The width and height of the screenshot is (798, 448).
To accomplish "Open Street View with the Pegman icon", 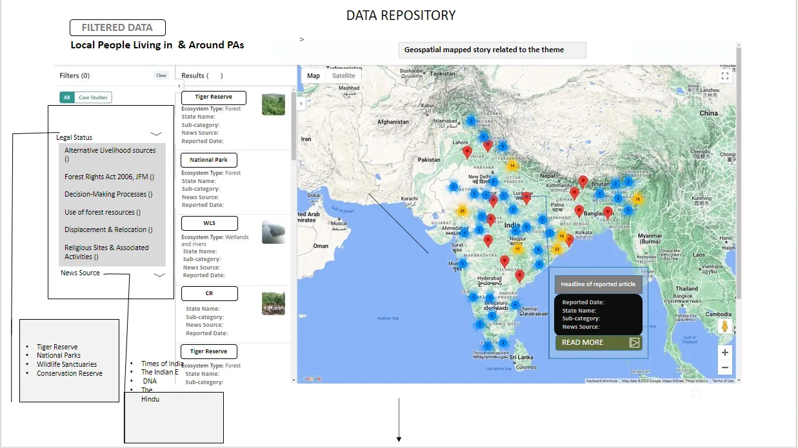I will coord(724,326).
